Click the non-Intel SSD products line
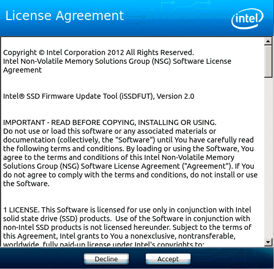 (127, 227)
